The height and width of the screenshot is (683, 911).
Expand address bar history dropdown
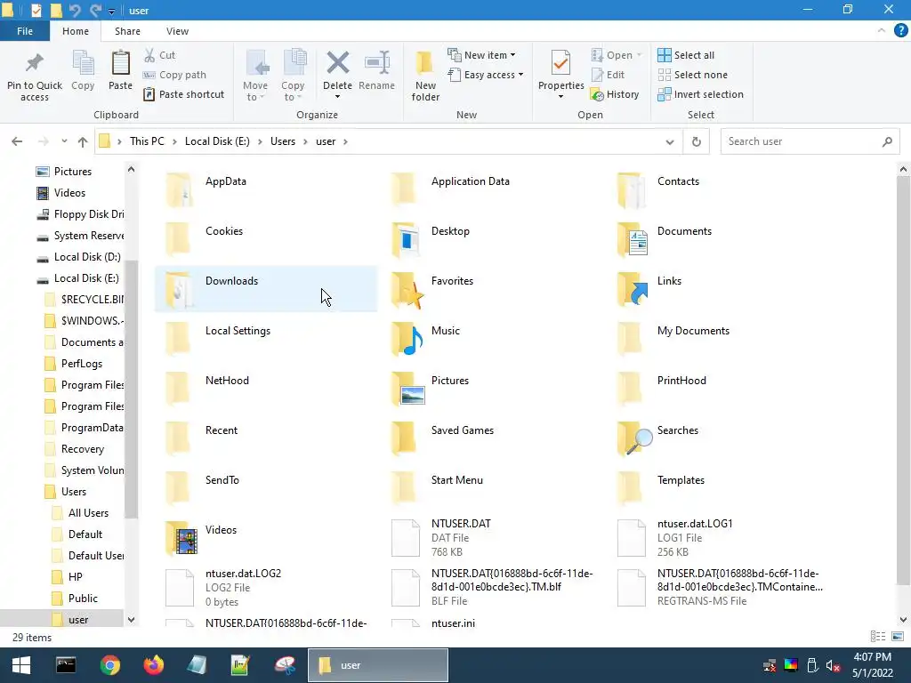pyautogui.click(x=670, y=141)
